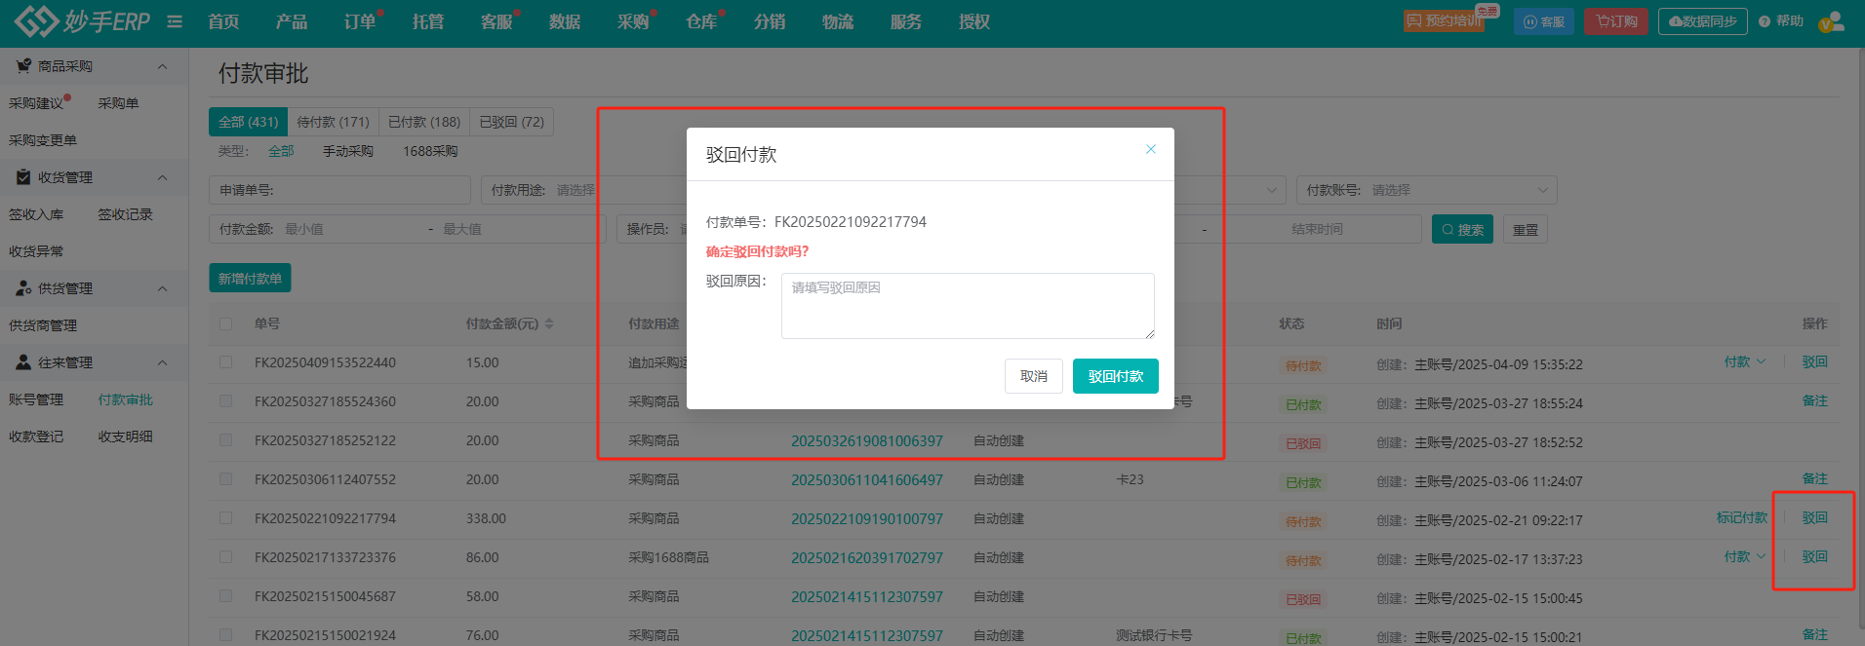Image resolution: width=1865 pixels, height=646 pixels.
Task: Sort by the 付款金额(元) column arrows
Action: coord(549,323)
